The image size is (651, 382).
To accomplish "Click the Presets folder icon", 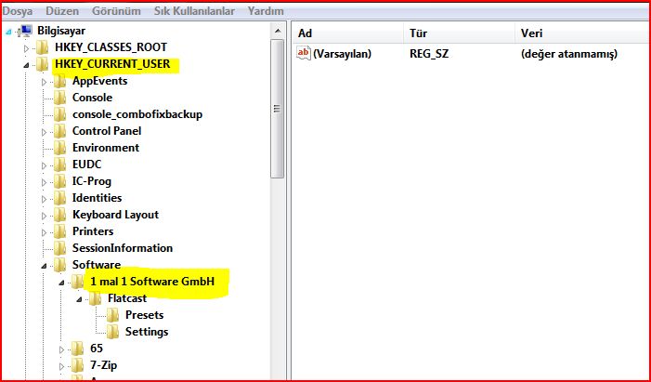I will tap(112, 315).
